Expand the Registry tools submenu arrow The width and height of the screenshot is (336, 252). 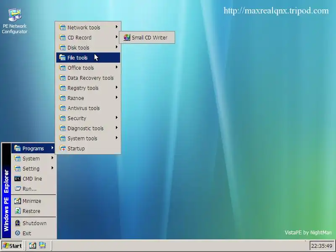(x=117, y=87)
